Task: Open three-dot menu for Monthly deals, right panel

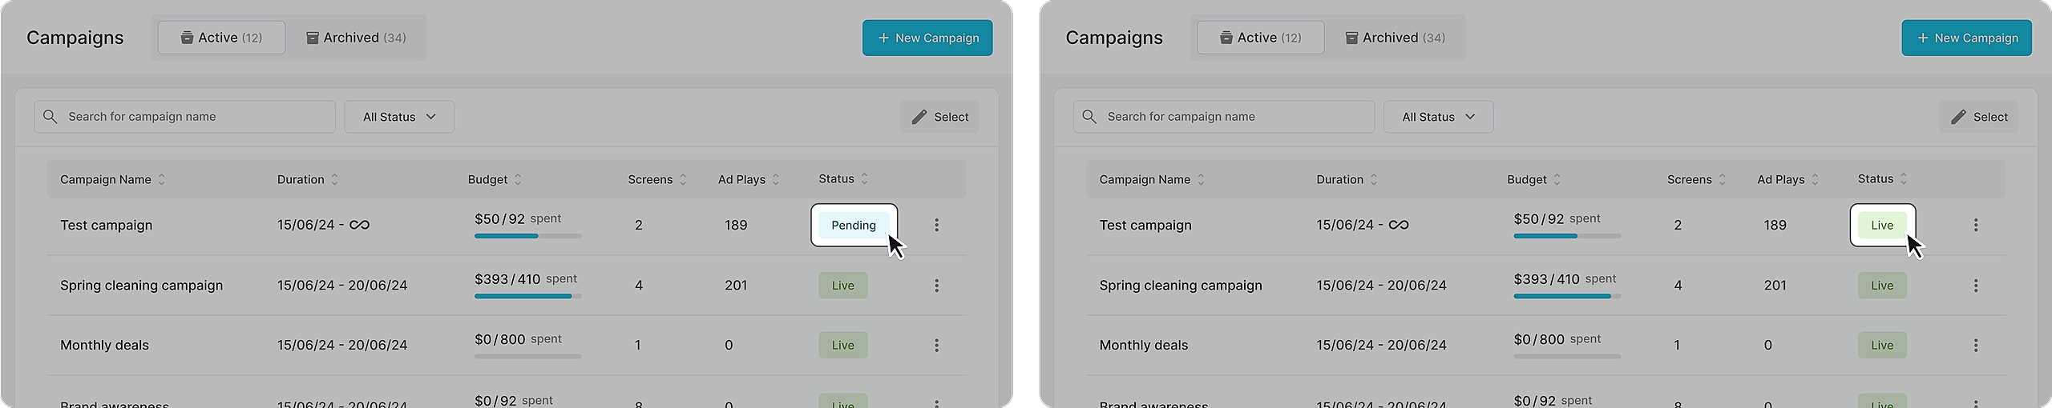Action: (1975, 346)
